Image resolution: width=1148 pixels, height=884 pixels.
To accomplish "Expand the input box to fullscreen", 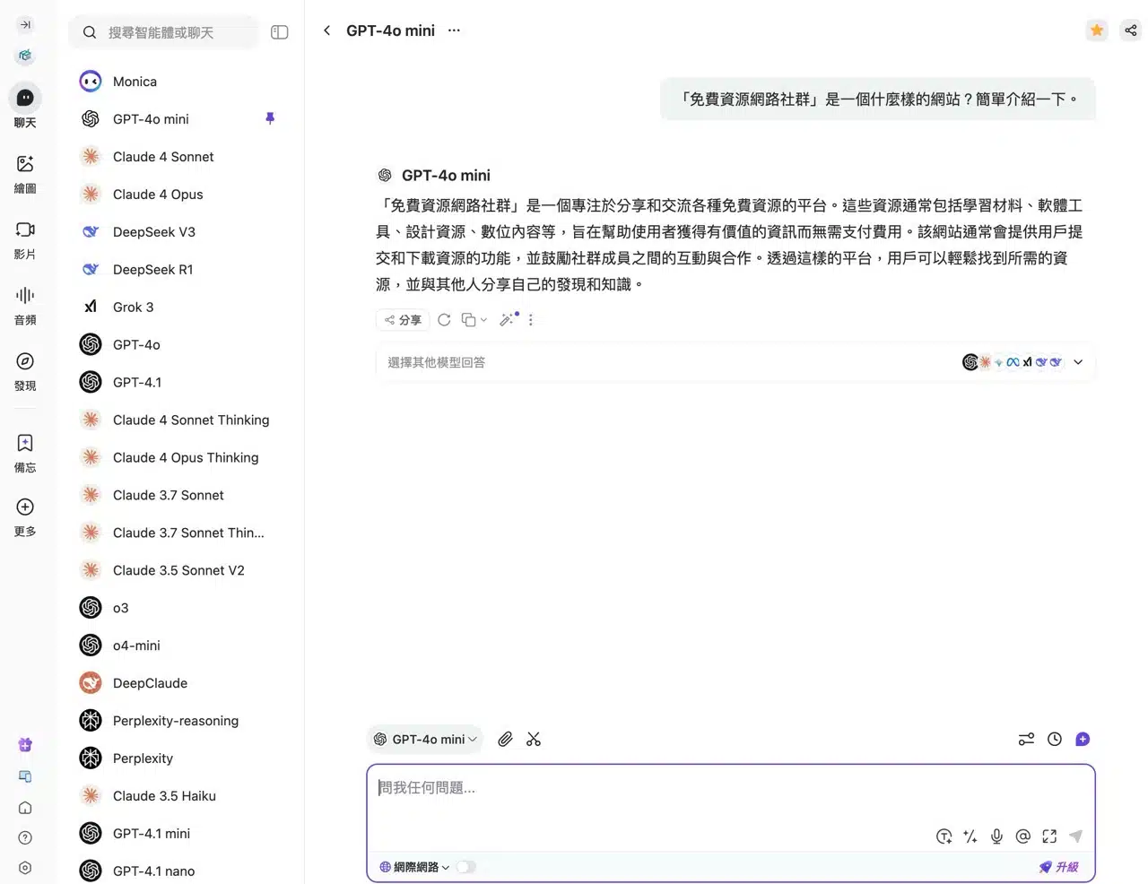I will (x=1049, y=836).
